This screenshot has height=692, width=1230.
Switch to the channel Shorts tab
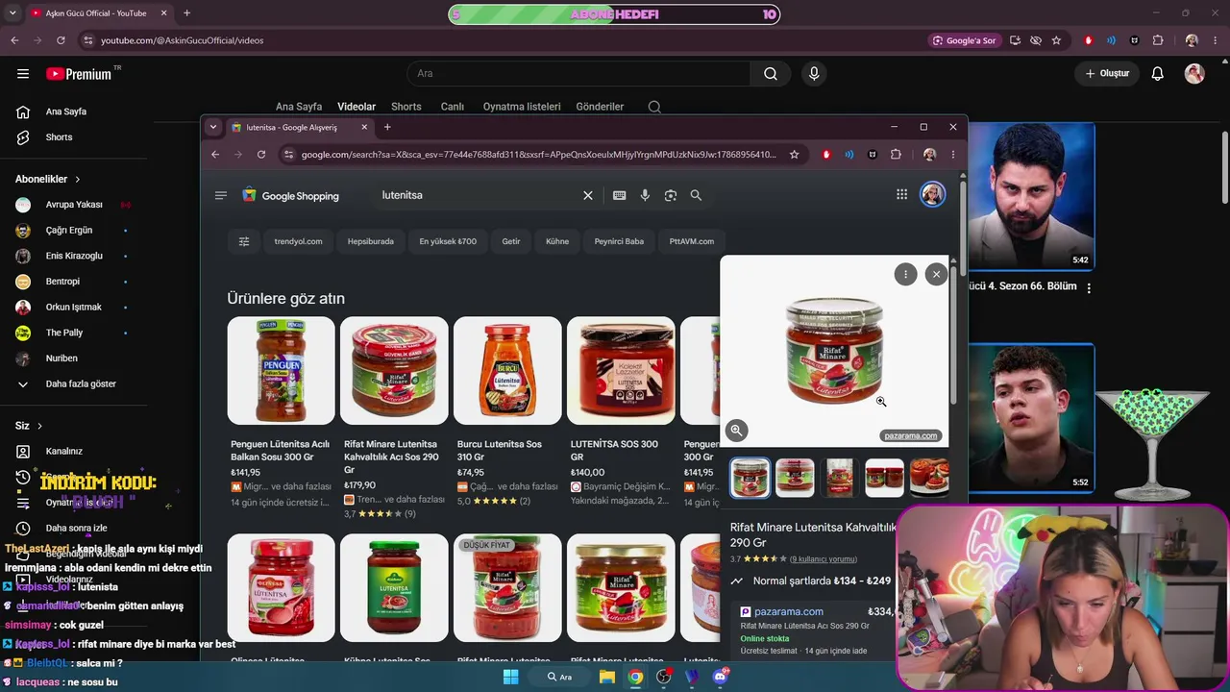(406, 107)
